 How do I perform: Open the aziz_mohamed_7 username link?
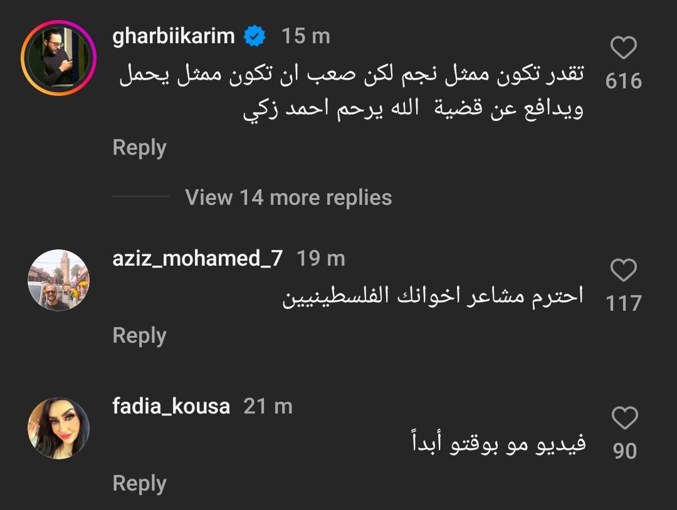click(x=197, y=258)
